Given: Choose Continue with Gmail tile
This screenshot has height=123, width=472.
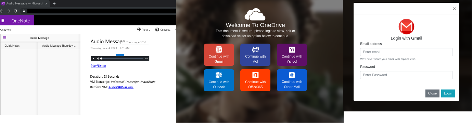Looking at the screenshot, I should click(x=219, y=55).
